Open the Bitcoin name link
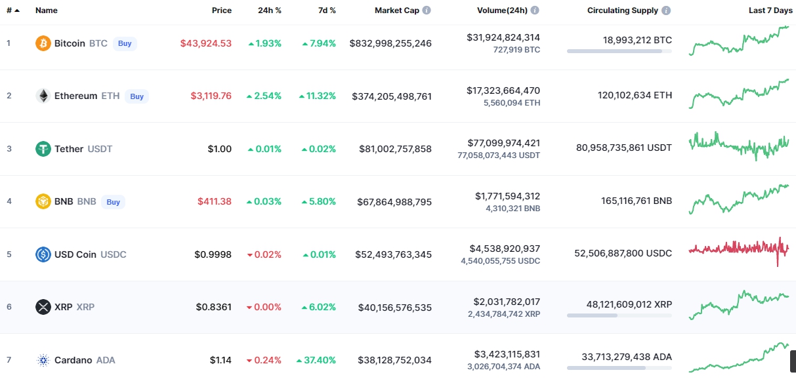Viewport: 796px width, 385px height. [x=70, y=43]
